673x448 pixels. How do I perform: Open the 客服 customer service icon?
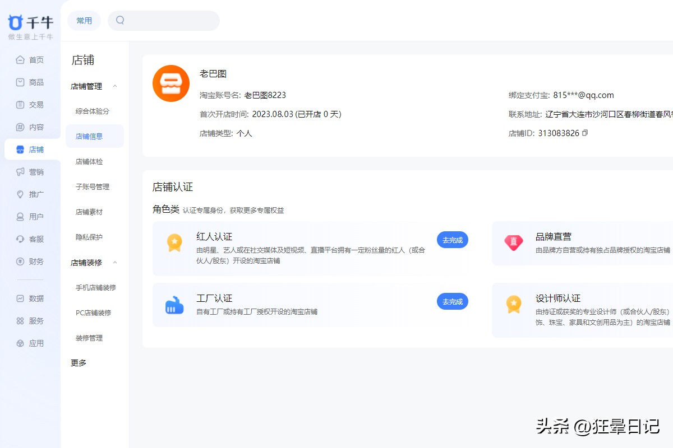[x=21, y=239]
